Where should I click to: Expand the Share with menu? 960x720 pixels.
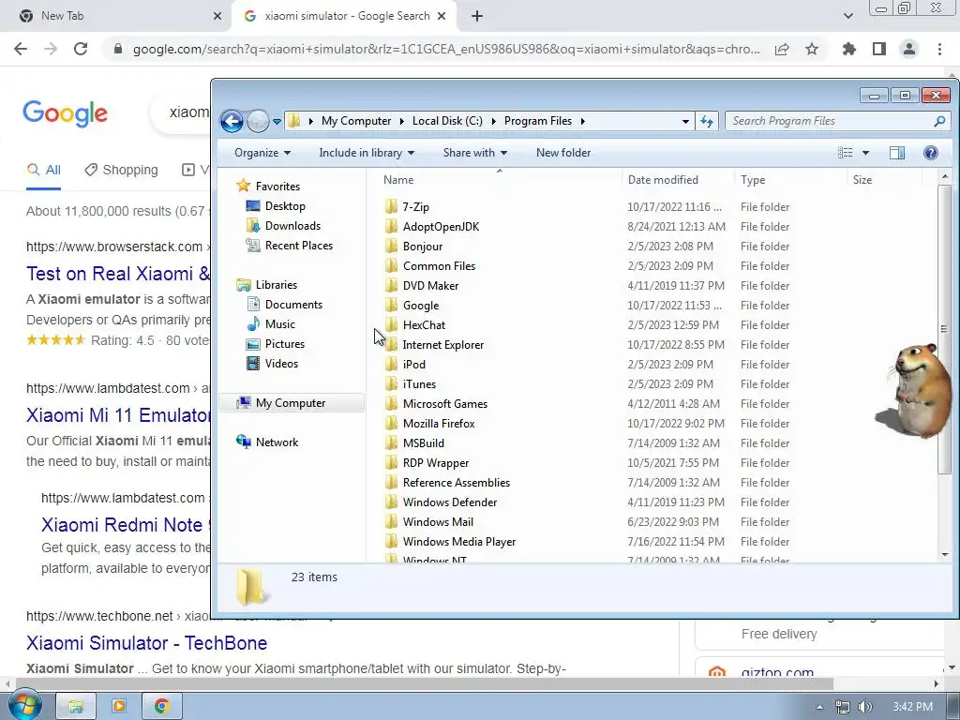[475, 153]
